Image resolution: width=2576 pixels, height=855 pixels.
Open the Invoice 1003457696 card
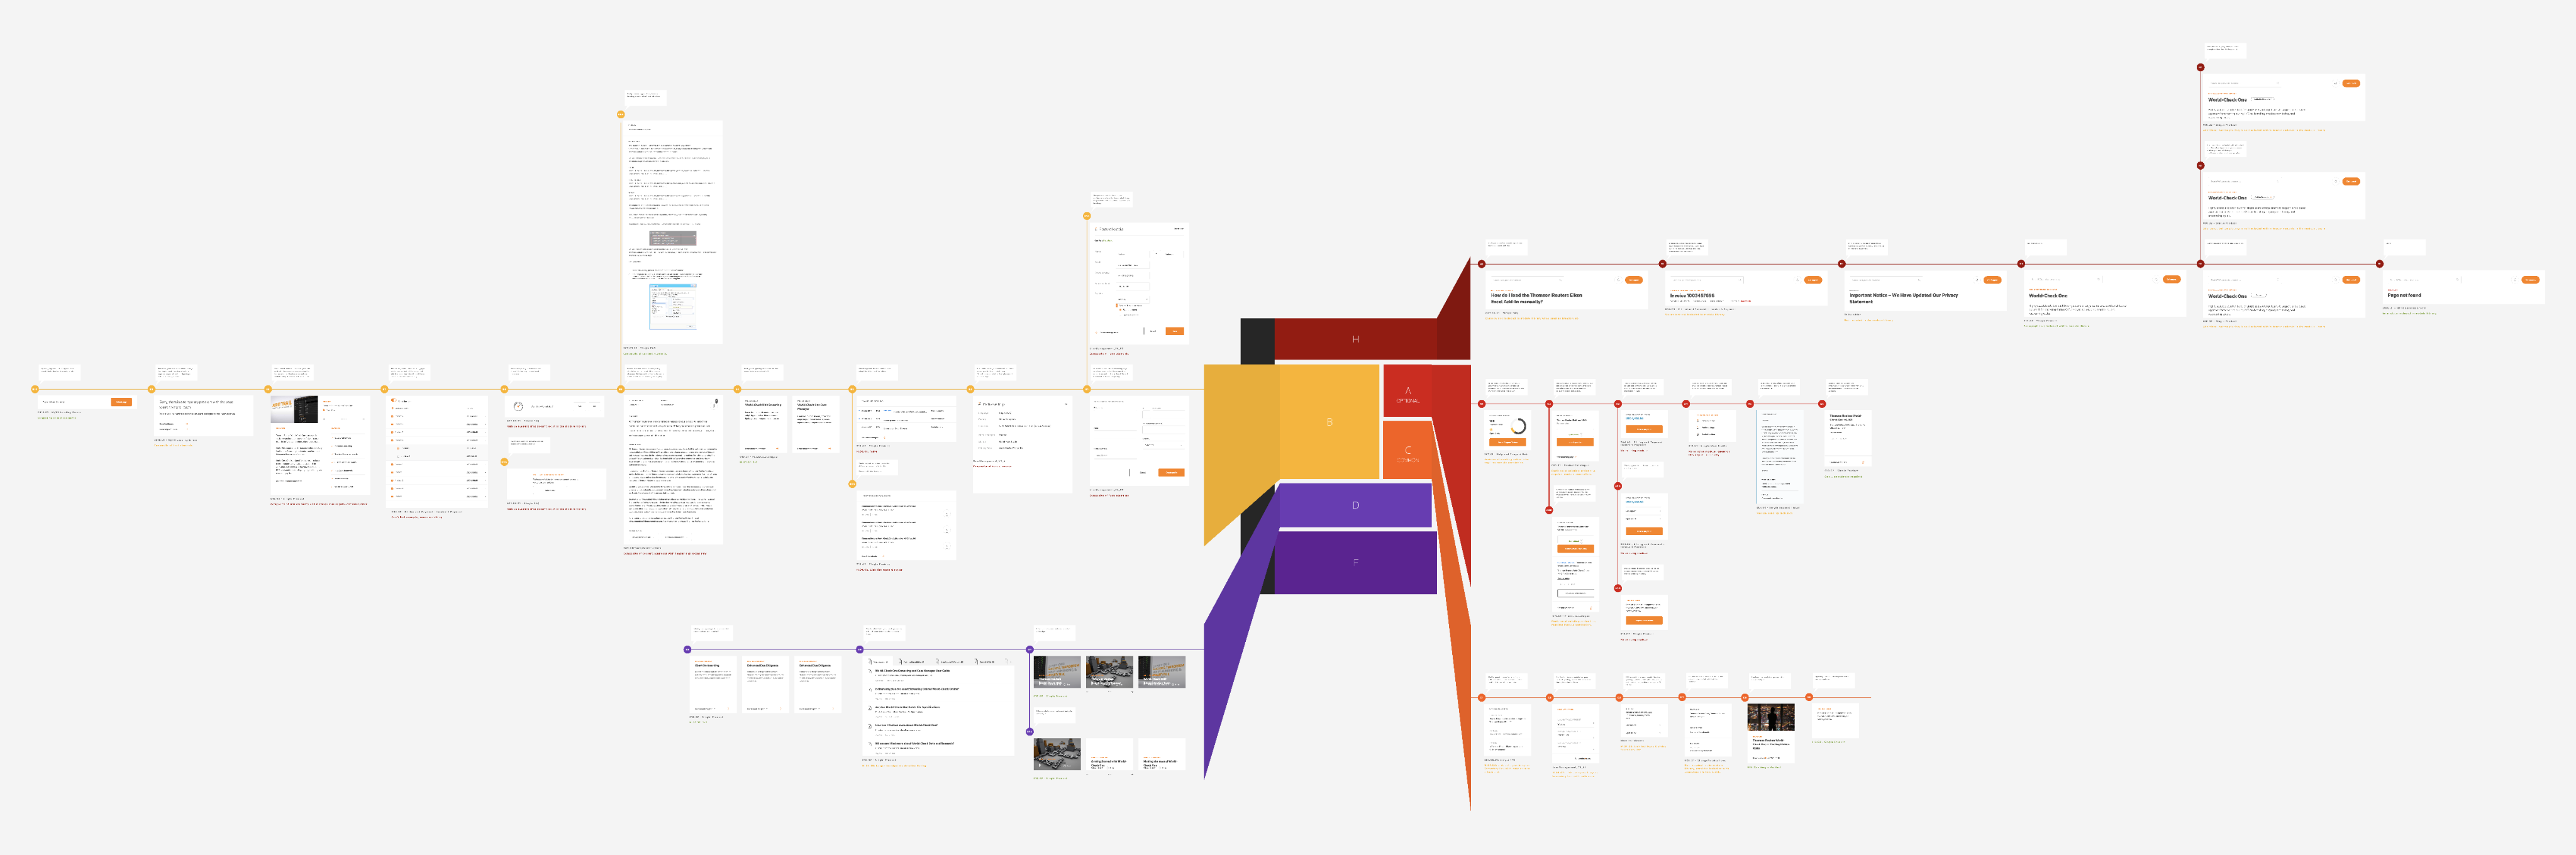[1692, 296]
